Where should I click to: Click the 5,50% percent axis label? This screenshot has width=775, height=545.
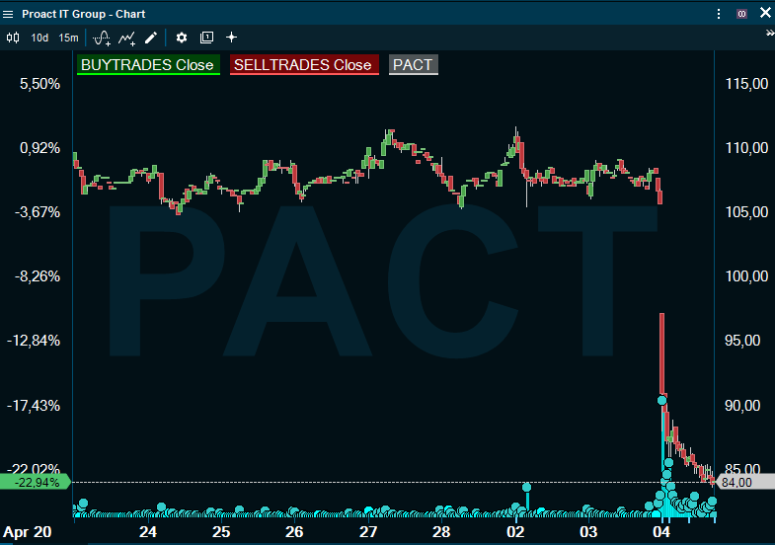(39, 84)
